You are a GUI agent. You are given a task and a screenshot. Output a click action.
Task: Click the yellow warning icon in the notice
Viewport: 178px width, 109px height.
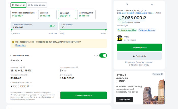13,42
